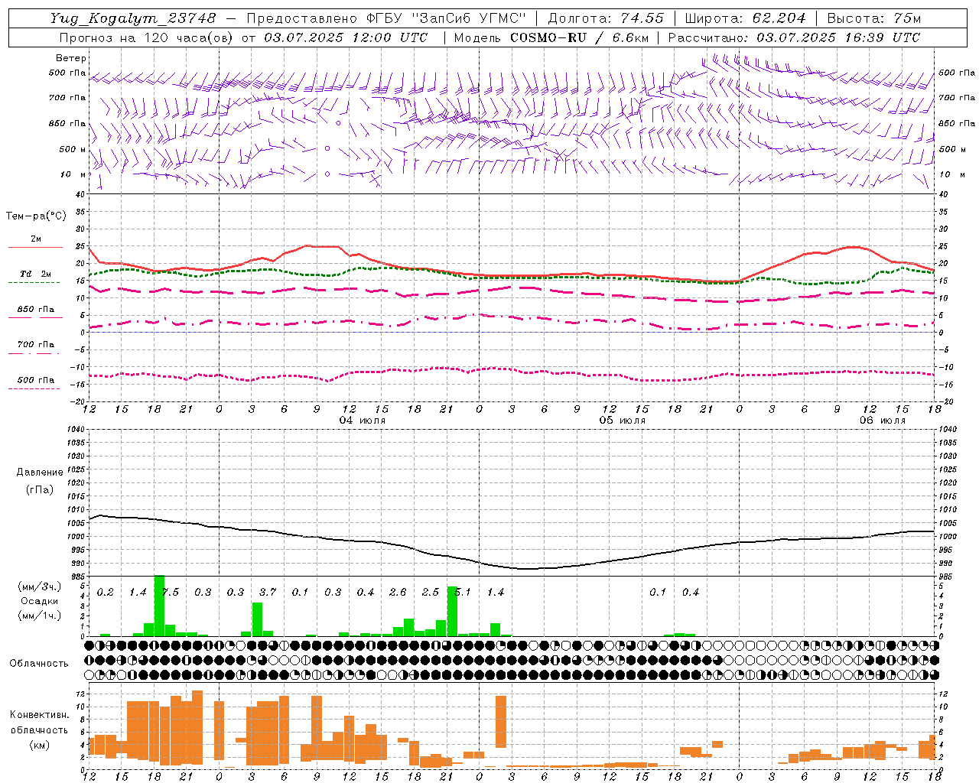Image resolution: width=979 pixels, height=783 pixels.
Task: Select the Прогноз на 120 часа(ов) text
Action: (147, 37)
